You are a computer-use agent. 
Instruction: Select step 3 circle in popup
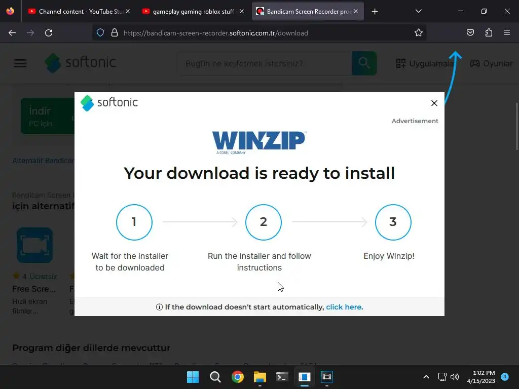(393, 222)
